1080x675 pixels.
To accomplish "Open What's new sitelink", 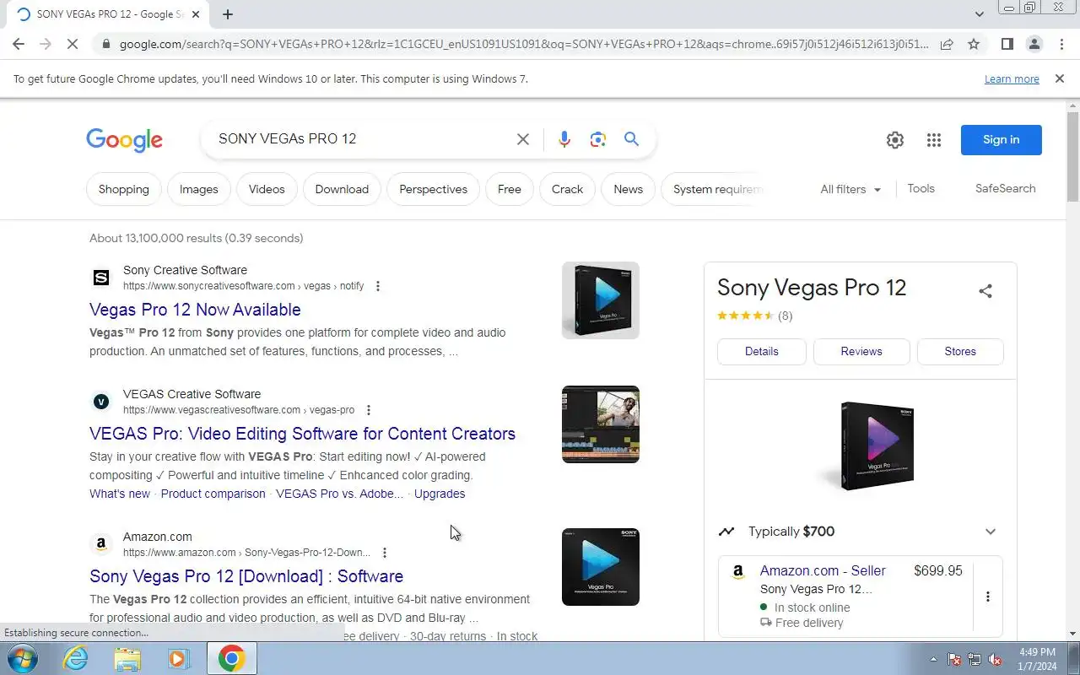I will tap(120, 494).
